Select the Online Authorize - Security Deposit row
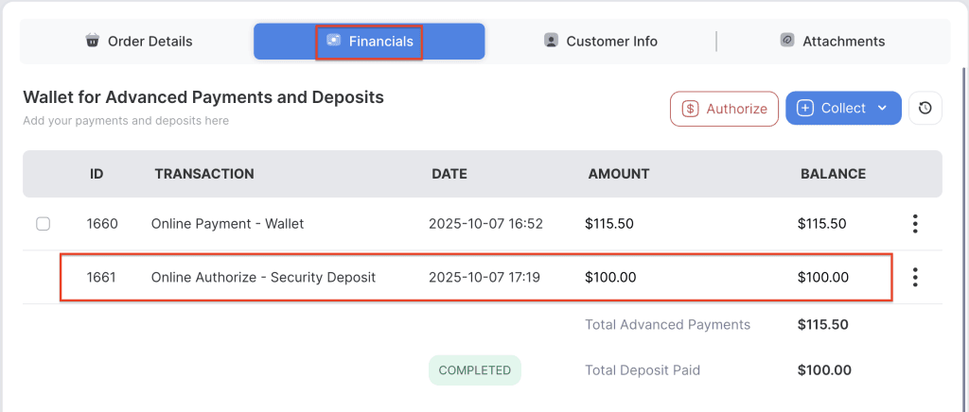 pos(263,278)
